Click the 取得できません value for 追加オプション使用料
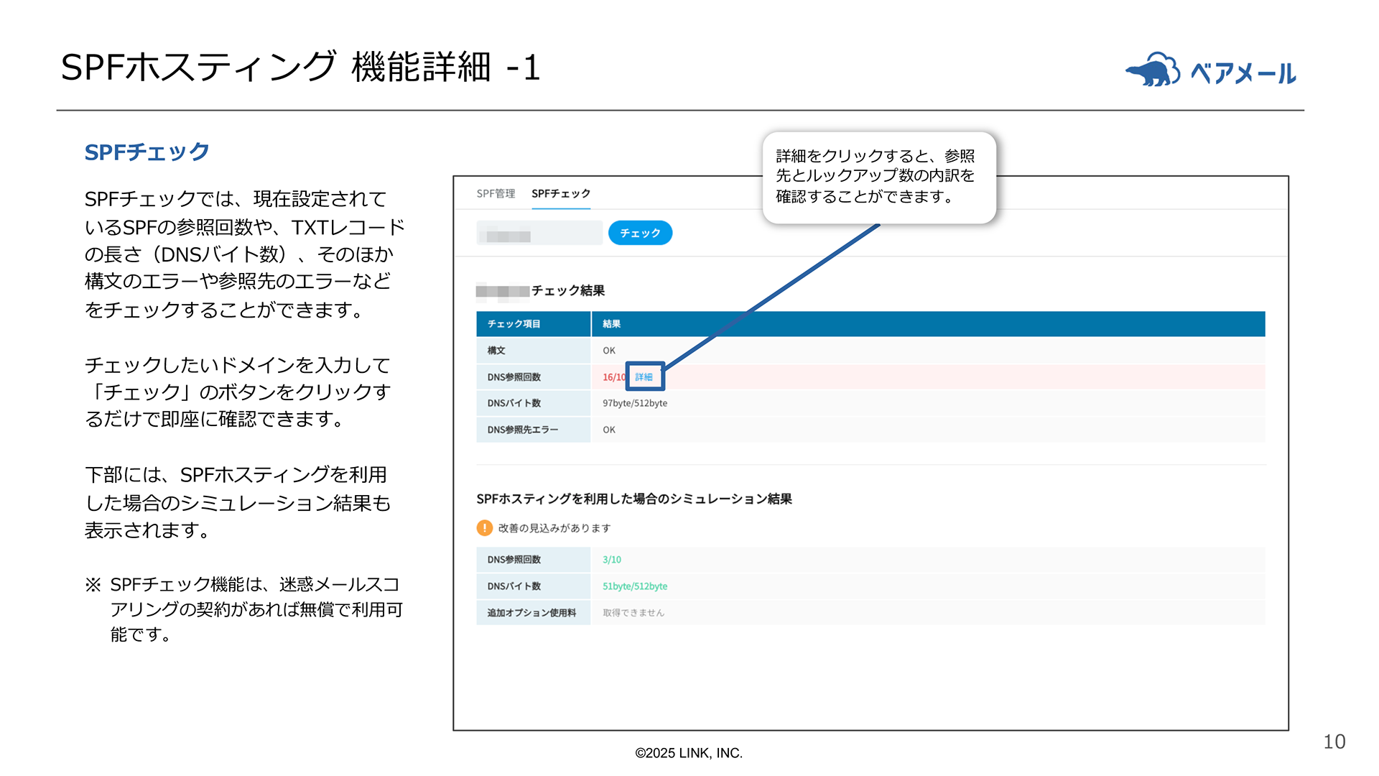Image resolution: width=1379 pixels, height=776 pixels. pos(632,612)
